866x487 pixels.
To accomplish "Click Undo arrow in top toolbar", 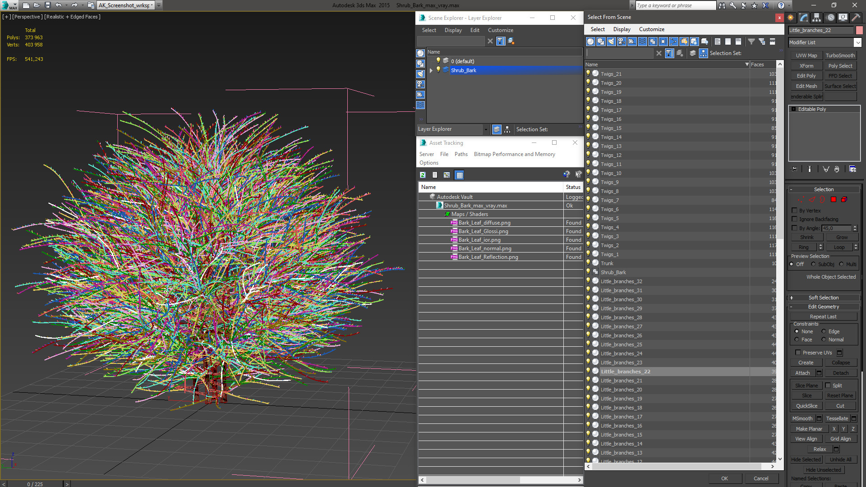I will pyautogui.click(x=58, y=5).
